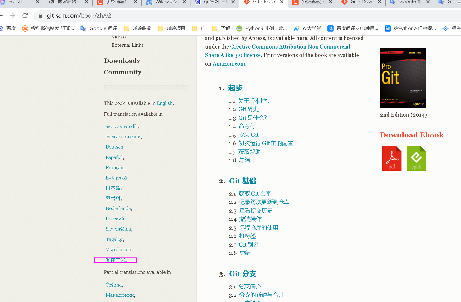Screen dimensions: 461x302
Task: Select the Nederlands translation
Action: point(118,209)
